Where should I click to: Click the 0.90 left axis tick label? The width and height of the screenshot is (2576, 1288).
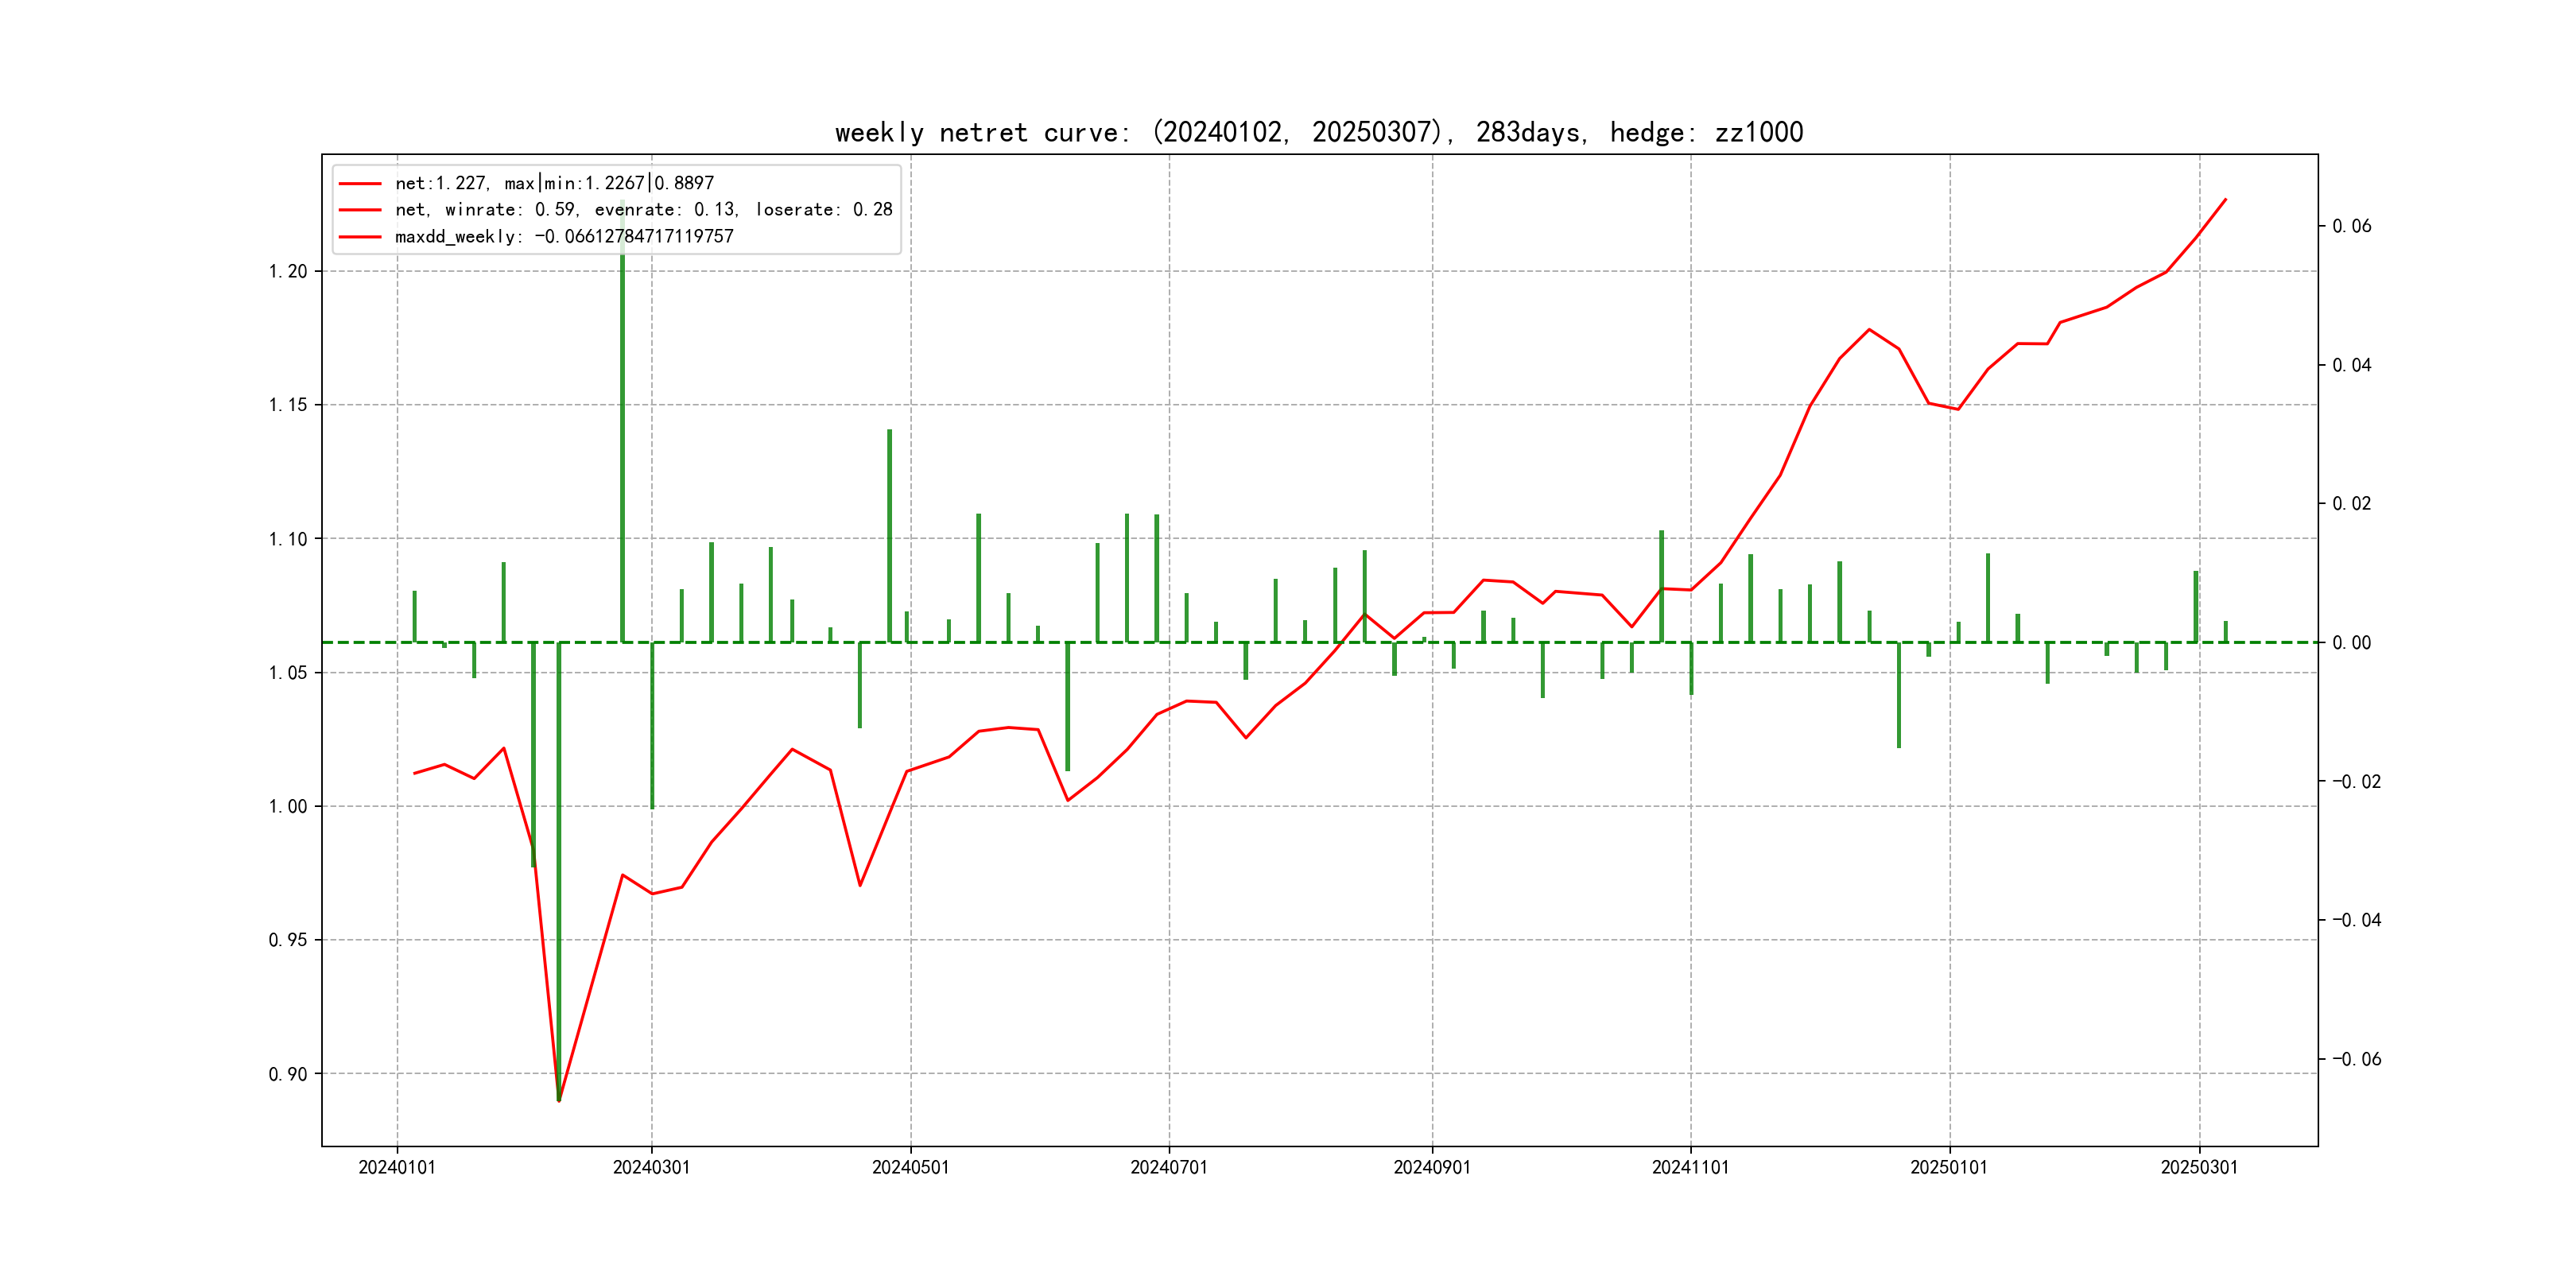(288, 1074)
